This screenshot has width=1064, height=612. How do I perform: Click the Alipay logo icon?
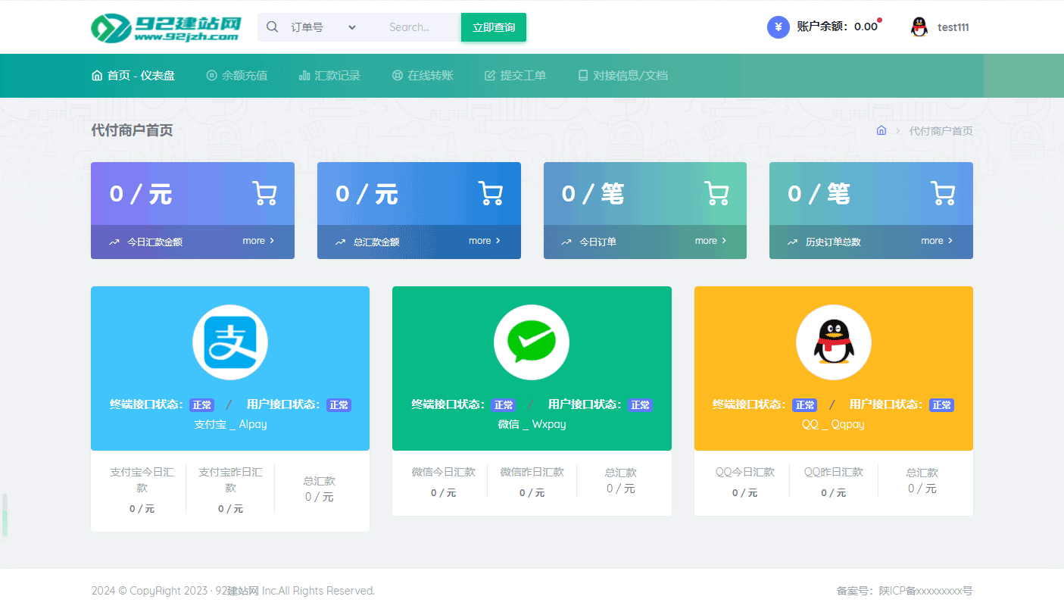click(230, 342)
